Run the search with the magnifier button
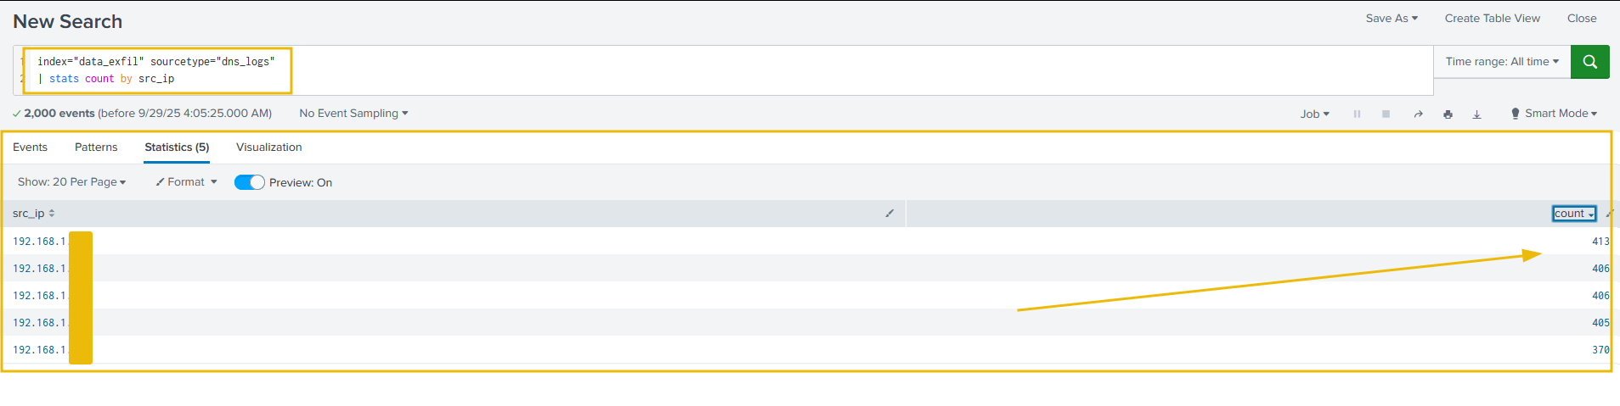The height and width of the screenshot is (406, 1620). (x=1589, y=62)
